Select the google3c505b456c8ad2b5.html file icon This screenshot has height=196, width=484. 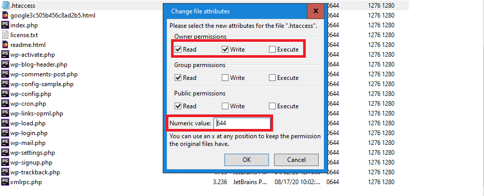click(5, 15)
